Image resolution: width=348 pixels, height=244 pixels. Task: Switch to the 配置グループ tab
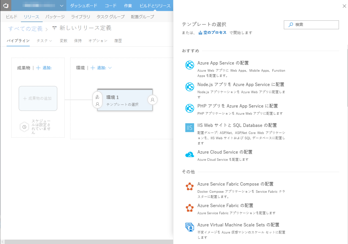[x=142, y=17]
